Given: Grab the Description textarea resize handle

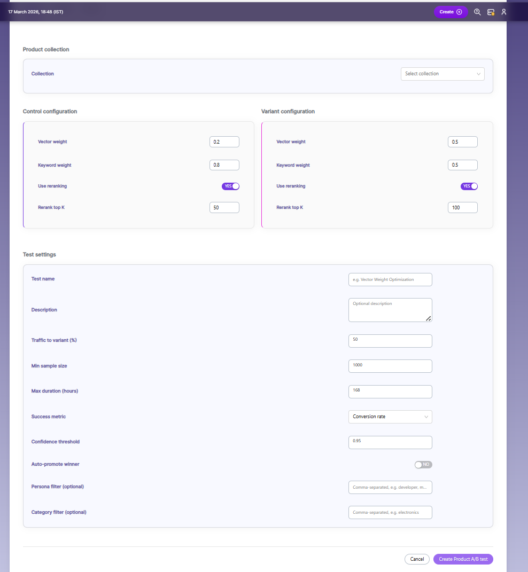Looking at the screenshot, I should [x=428, y=318].
